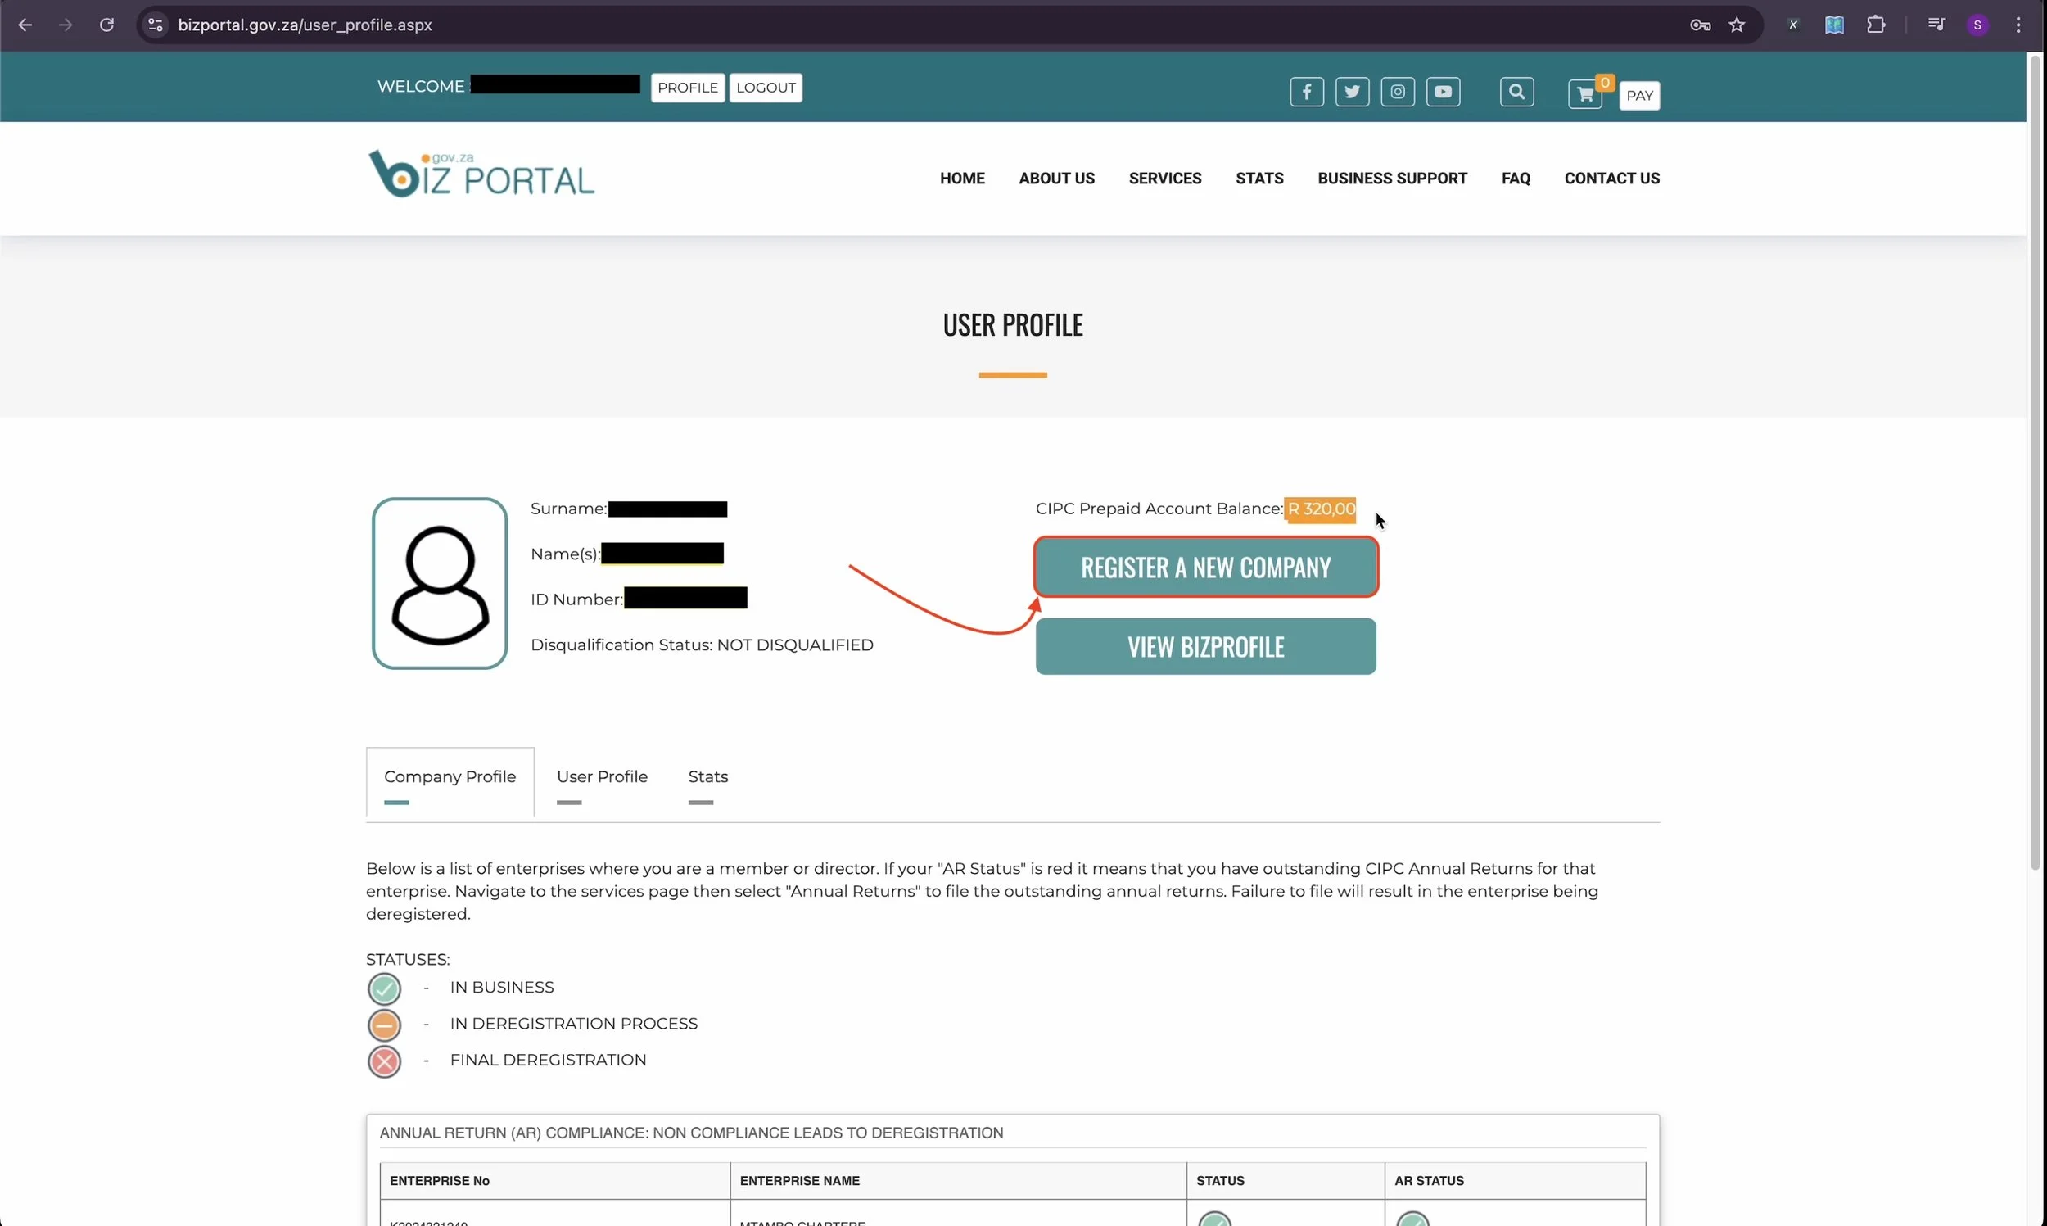Open the Twitter social icon

(x=1352, y=92)
